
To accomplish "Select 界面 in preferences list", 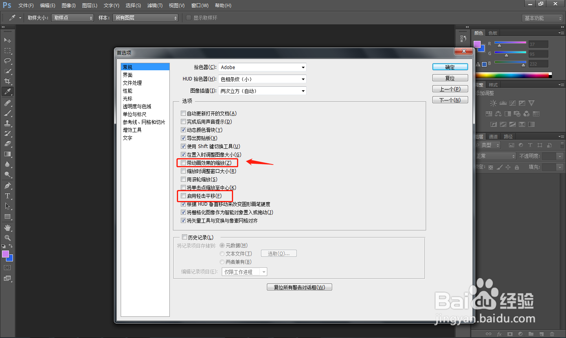I will [145, 75].
